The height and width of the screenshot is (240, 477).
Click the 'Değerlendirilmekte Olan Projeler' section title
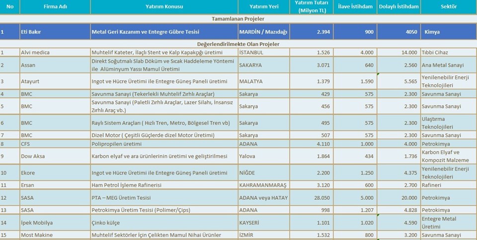point(238,44)
